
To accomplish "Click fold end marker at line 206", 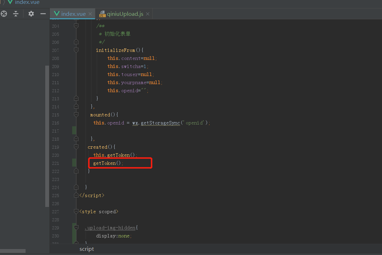I will 76,42.
